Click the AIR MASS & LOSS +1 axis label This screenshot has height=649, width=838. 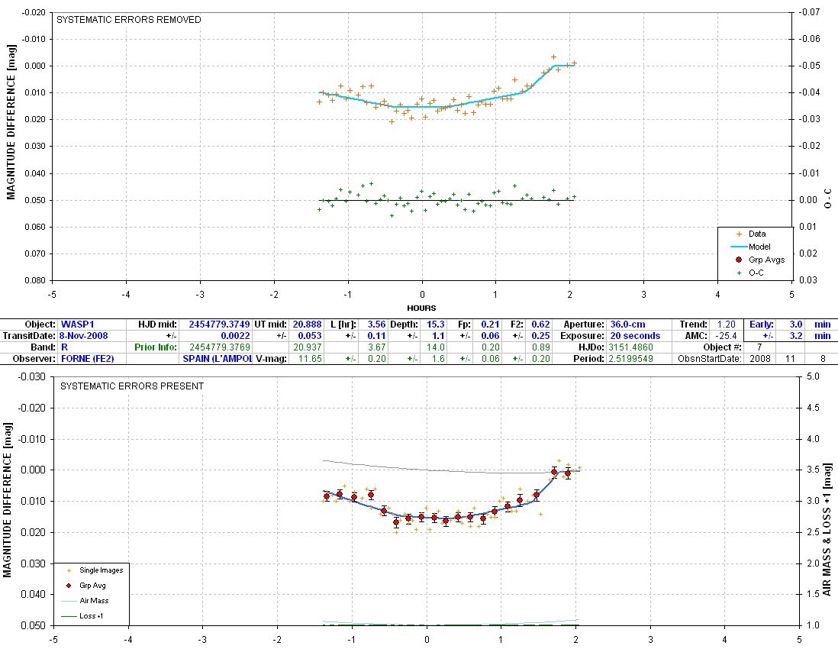tap(827, 531)
